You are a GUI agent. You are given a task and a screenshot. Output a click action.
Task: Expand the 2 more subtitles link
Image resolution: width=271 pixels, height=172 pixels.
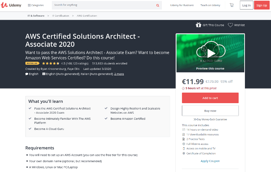coord(119,74)
